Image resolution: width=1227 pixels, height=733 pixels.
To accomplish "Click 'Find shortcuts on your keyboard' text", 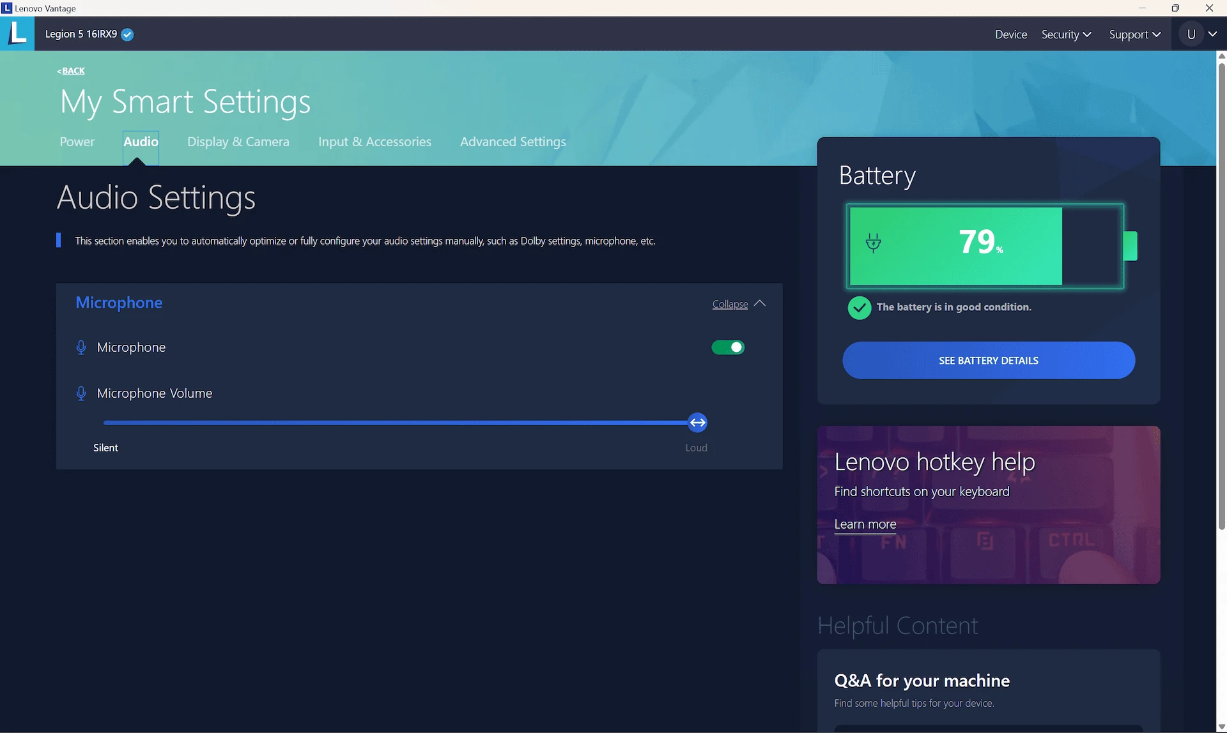I will click(922, 492).
